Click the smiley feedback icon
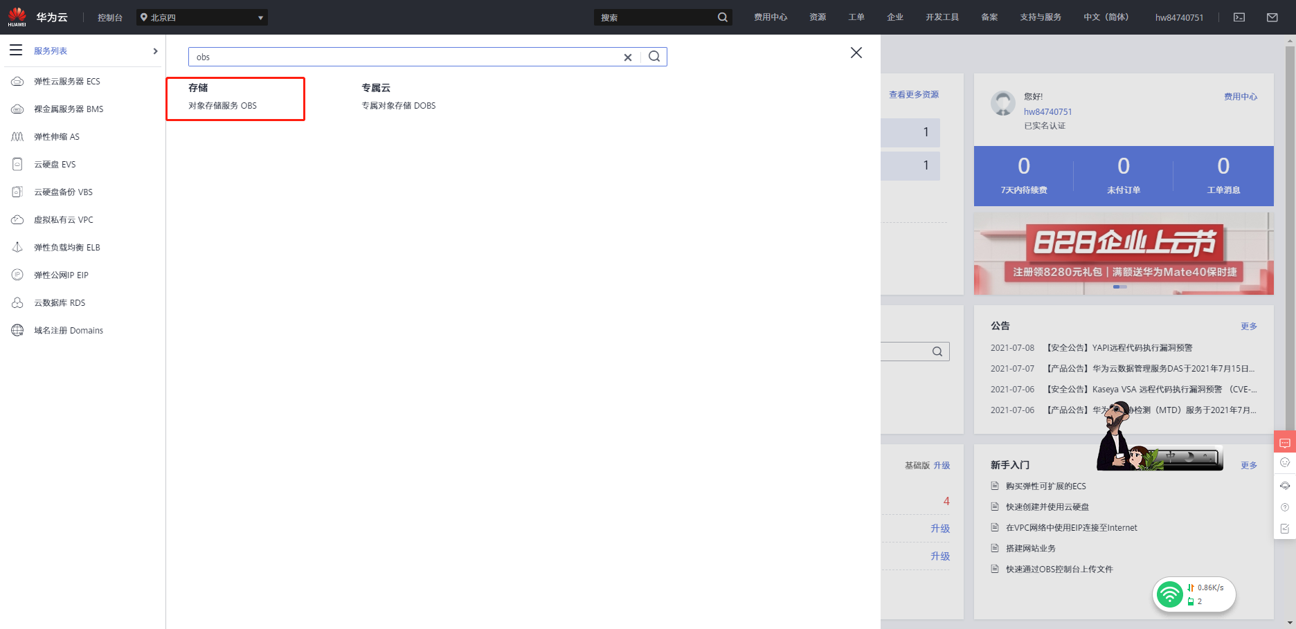This screenshot has height=629, width=1296. (x=1285, y=463)
